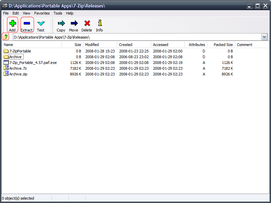Screen dimensions: 271x203
Task: Expand the address bar path dropdown
Action: coord(264,37)
